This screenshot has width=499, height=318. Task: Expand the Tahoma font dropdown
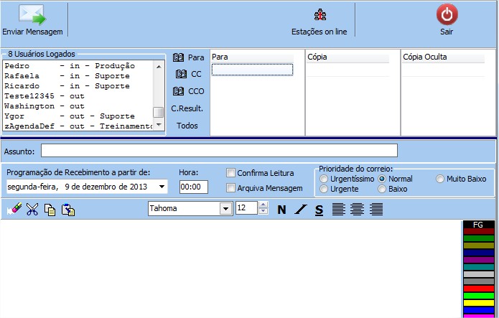pos(225,208)
